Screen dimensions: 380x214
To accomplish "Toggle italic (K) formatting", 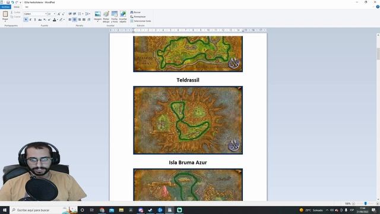I will click(x=30, y=20).
